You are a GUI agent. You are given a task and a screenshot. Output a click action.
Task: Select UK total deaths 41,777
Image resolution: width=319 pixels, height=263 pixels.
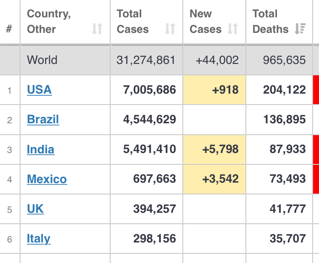pos(287,209)
